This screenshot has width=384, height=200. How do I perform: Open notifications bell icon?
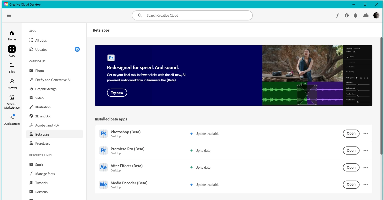pos(355,15)
